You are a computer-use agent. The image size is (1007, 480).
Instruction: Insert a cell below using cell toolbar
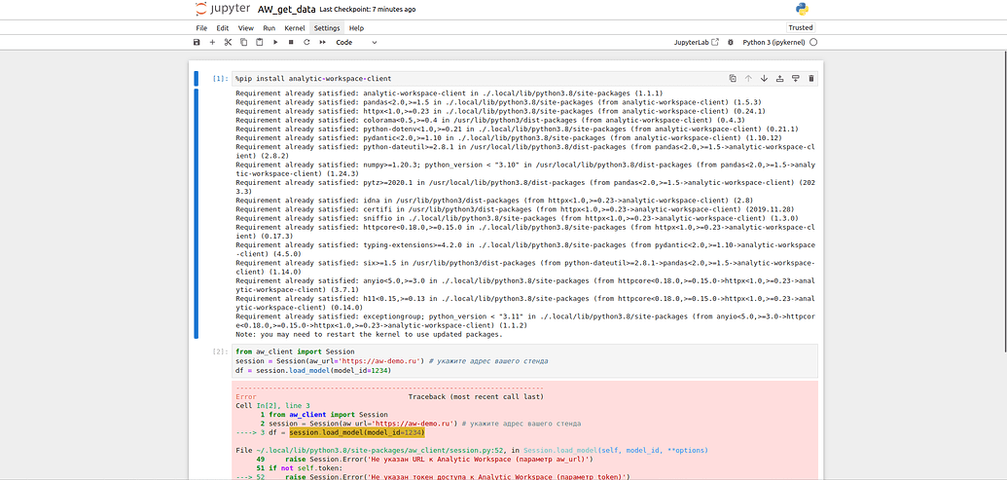pyautogui.click(x=795, y=79)
